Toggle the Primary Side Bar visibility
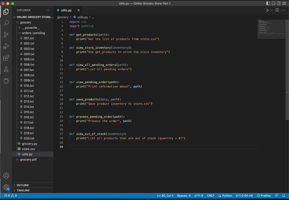289x200 pixels. pos(268,3)
